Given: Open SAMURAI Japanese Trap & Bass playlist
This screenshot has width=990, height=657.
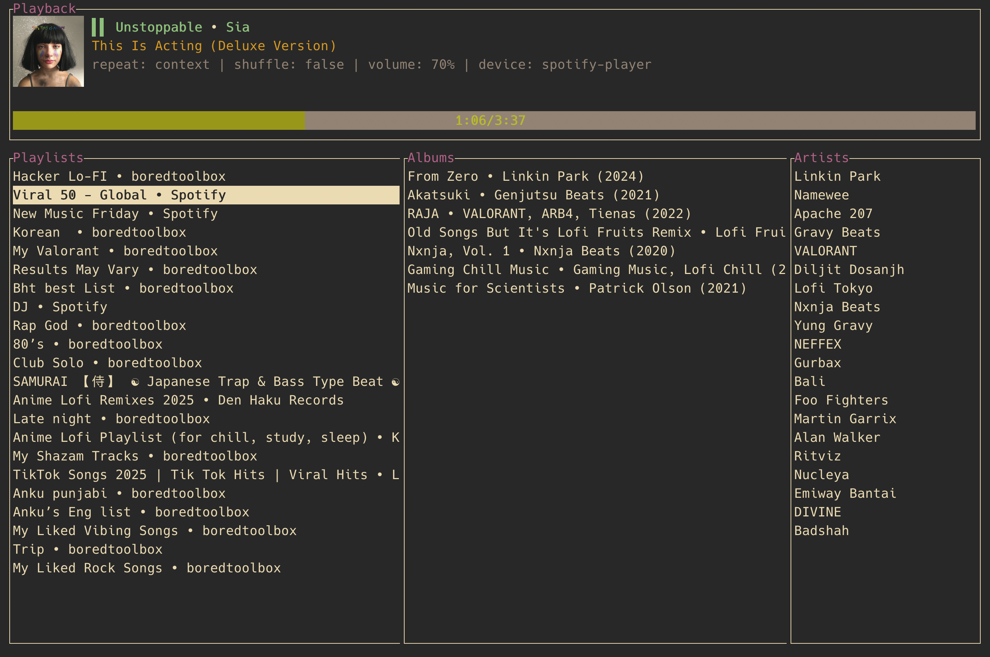Looking at the screenshot, I should click(206, 381).
